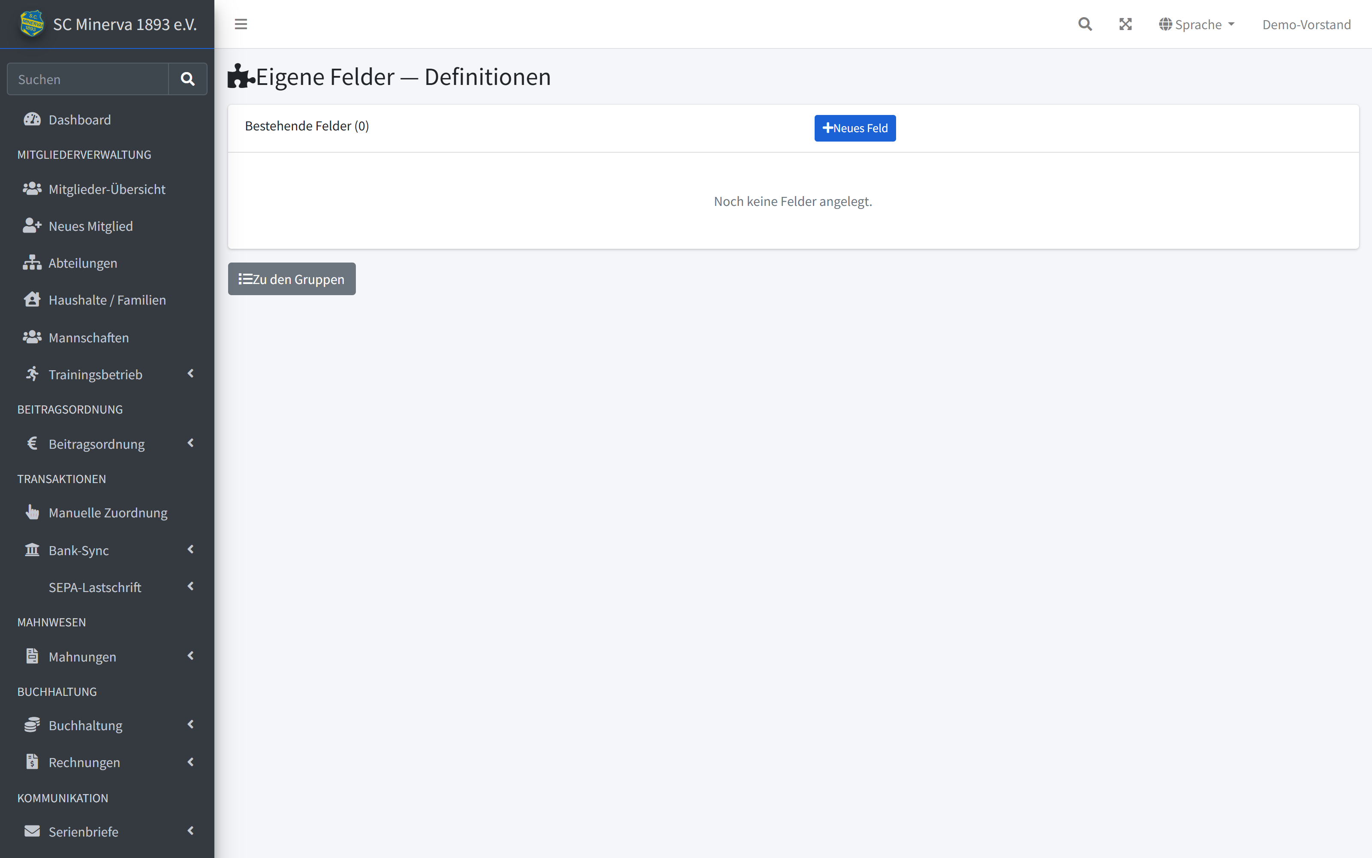This screenshot has height=858, width=1372.
Task: Select the Manuelle Zuordnung hand pointer icon
Action: 32,512
